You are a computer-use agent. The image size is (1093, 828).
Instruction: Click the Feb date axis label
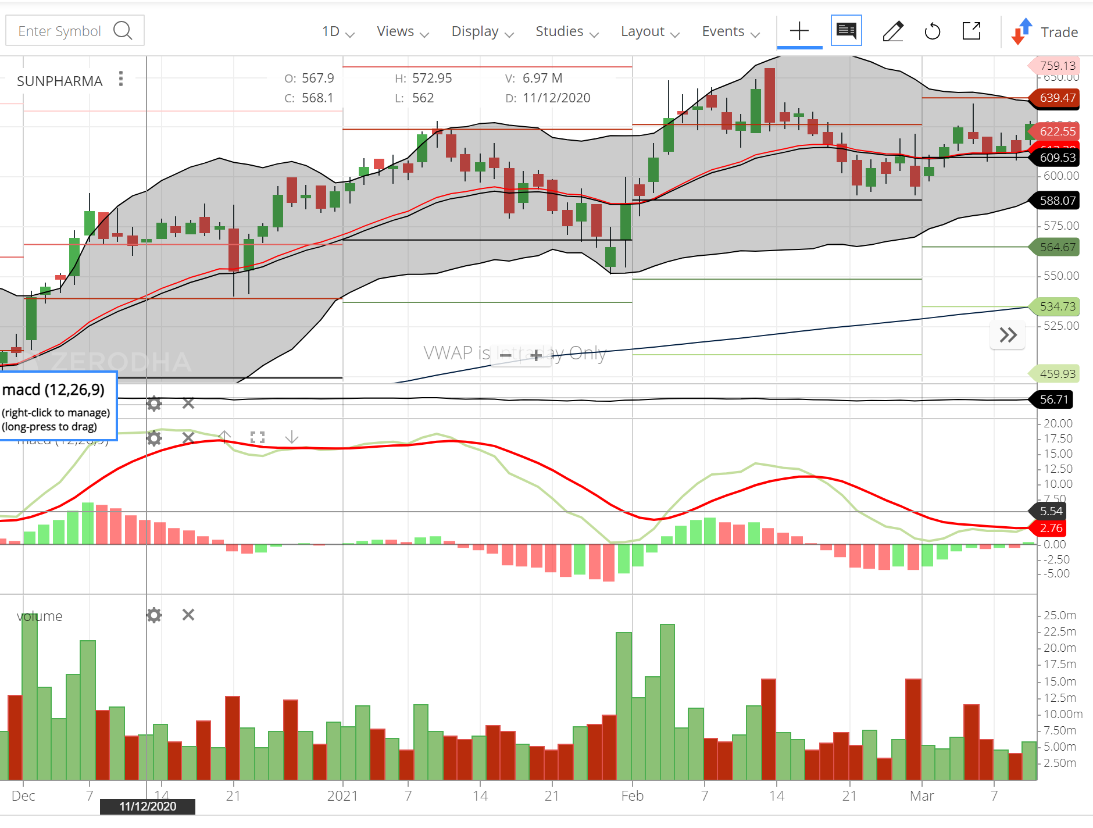pyautogui.click(x=632, y=796)
